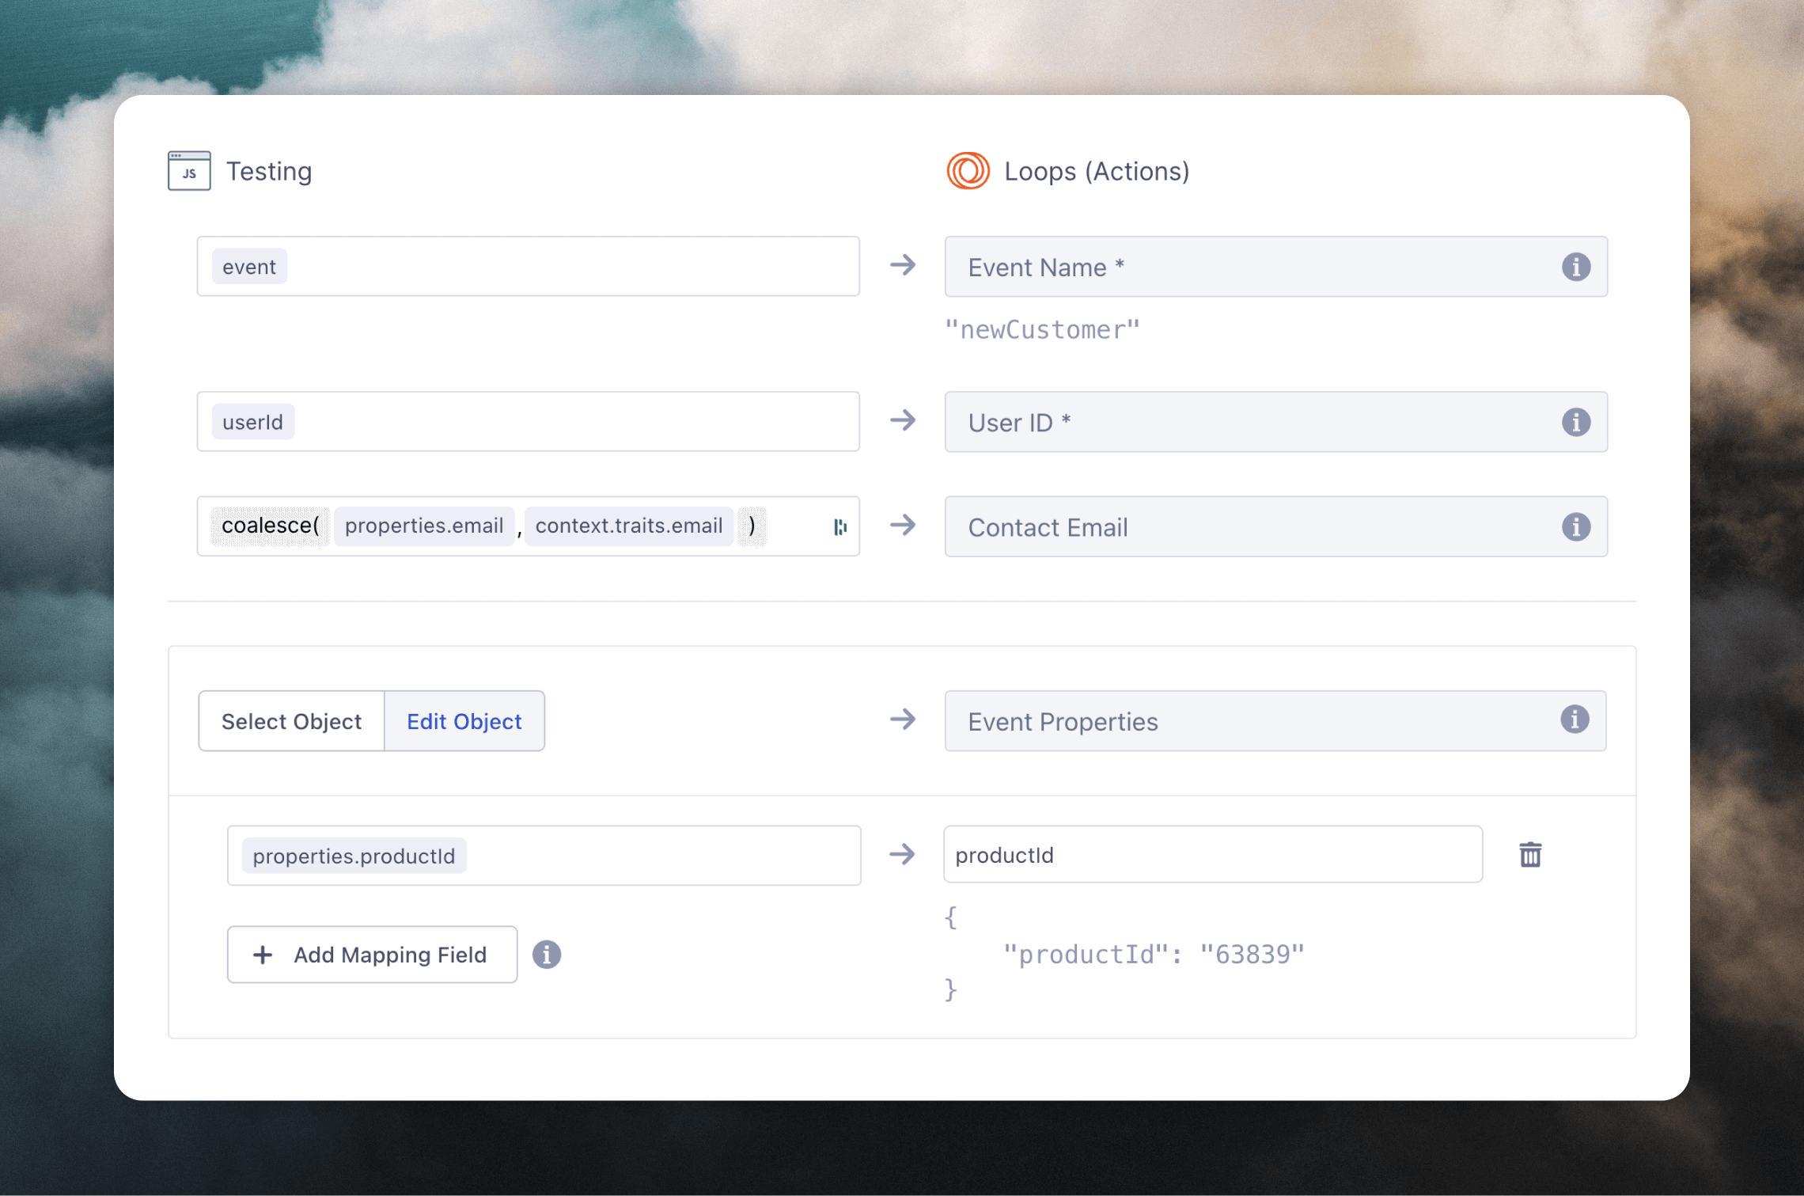
Task: Click the User ID info icon
Action: (x=1575, y=422)
